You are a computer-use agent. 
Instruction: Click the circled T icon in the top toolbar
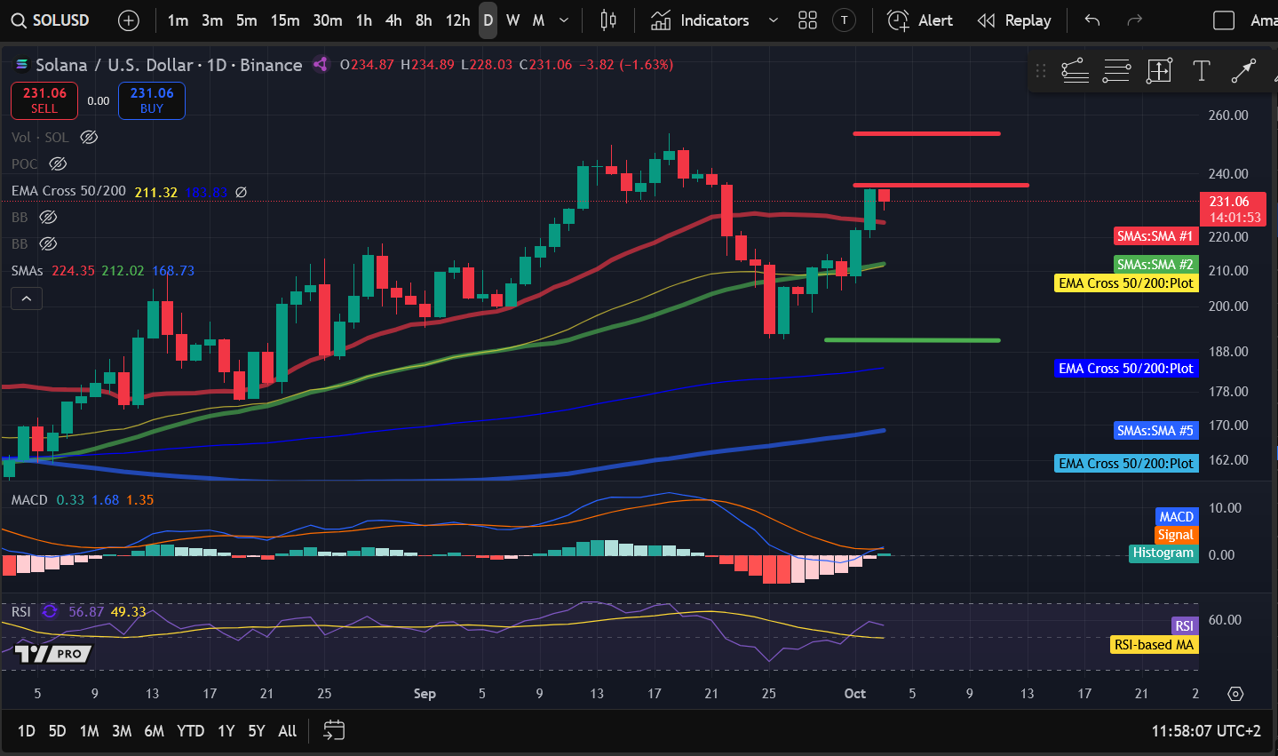point(845,20)
